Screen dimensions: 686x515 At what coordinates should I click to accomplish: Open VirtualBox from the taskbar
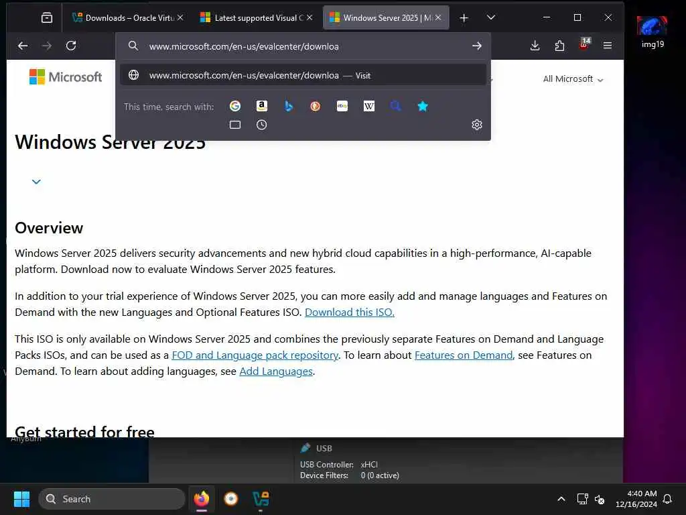point(261,499)
